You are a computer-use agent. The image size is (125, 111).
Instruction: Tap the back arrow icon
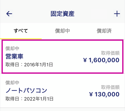coord(9,14)
